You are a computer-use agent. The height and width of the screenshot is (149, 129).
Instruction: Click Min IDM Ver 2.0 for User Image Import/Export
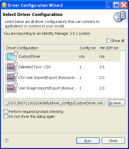(102, 88)
